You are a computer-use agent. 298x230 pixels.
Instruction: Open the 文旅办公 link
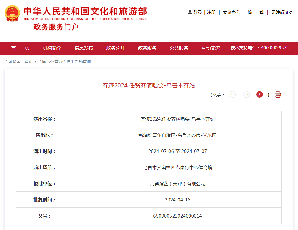pos(231,12)
